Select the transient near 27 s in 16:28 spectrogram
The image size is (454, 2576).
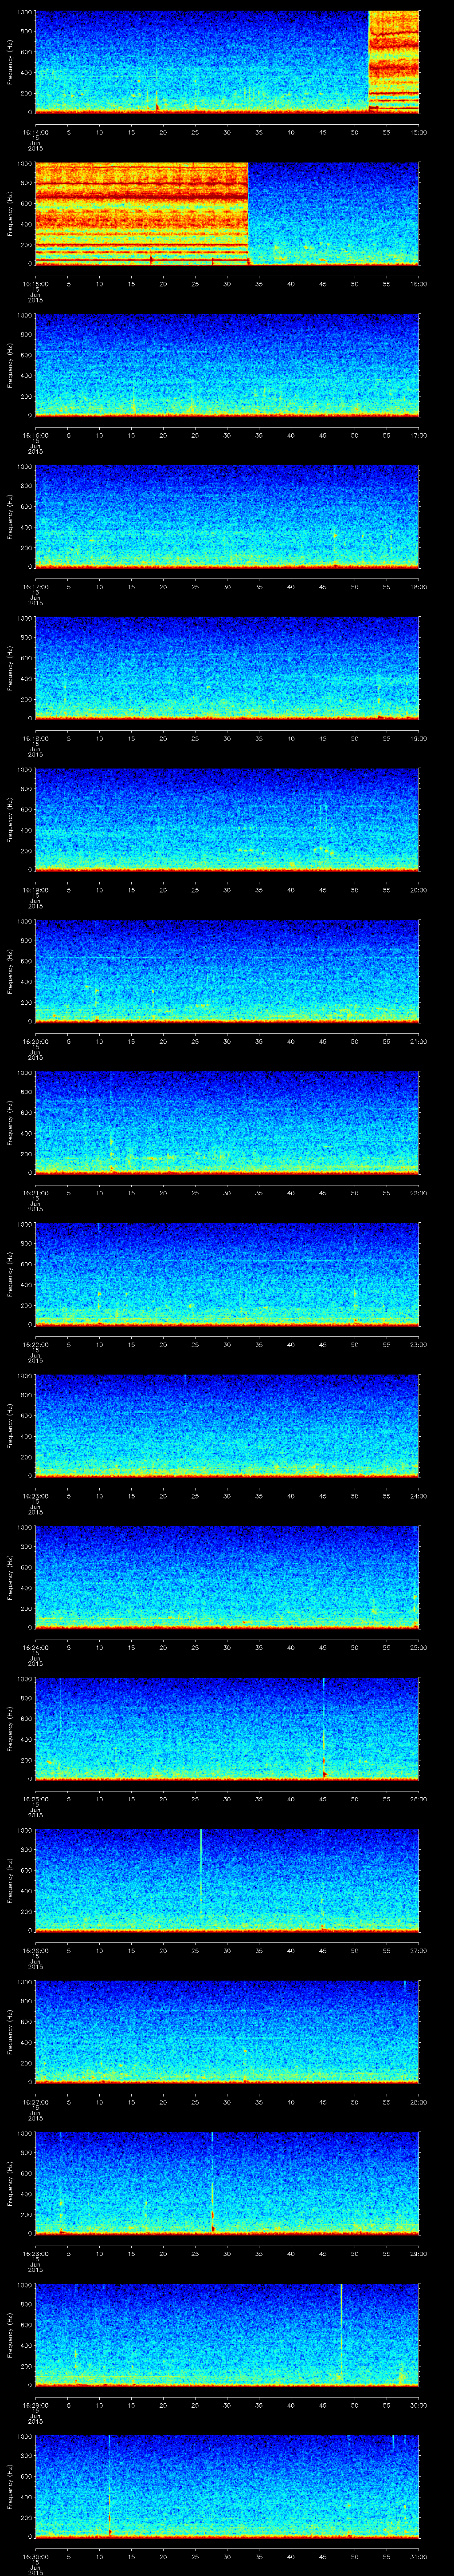click(x=212, y=2183)
